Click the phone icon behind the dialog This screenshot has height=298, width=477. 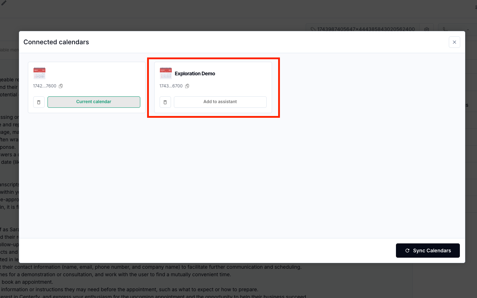pyautogui.click(x=446, y=29)
